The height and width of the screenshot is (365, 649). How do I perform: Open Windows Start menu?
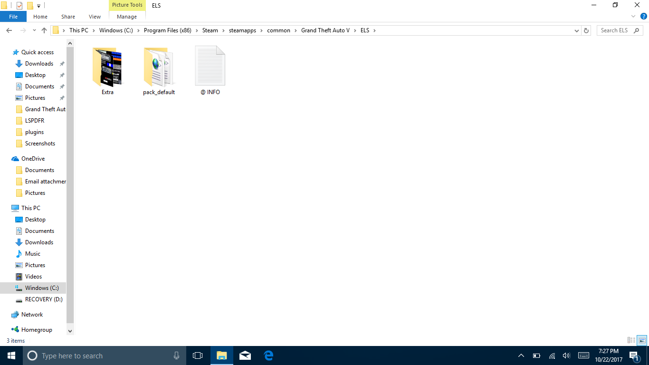pos(11,355)
